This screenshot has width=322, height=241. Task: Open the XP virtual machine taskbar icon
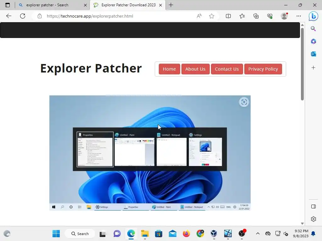(x=228, y=233)
